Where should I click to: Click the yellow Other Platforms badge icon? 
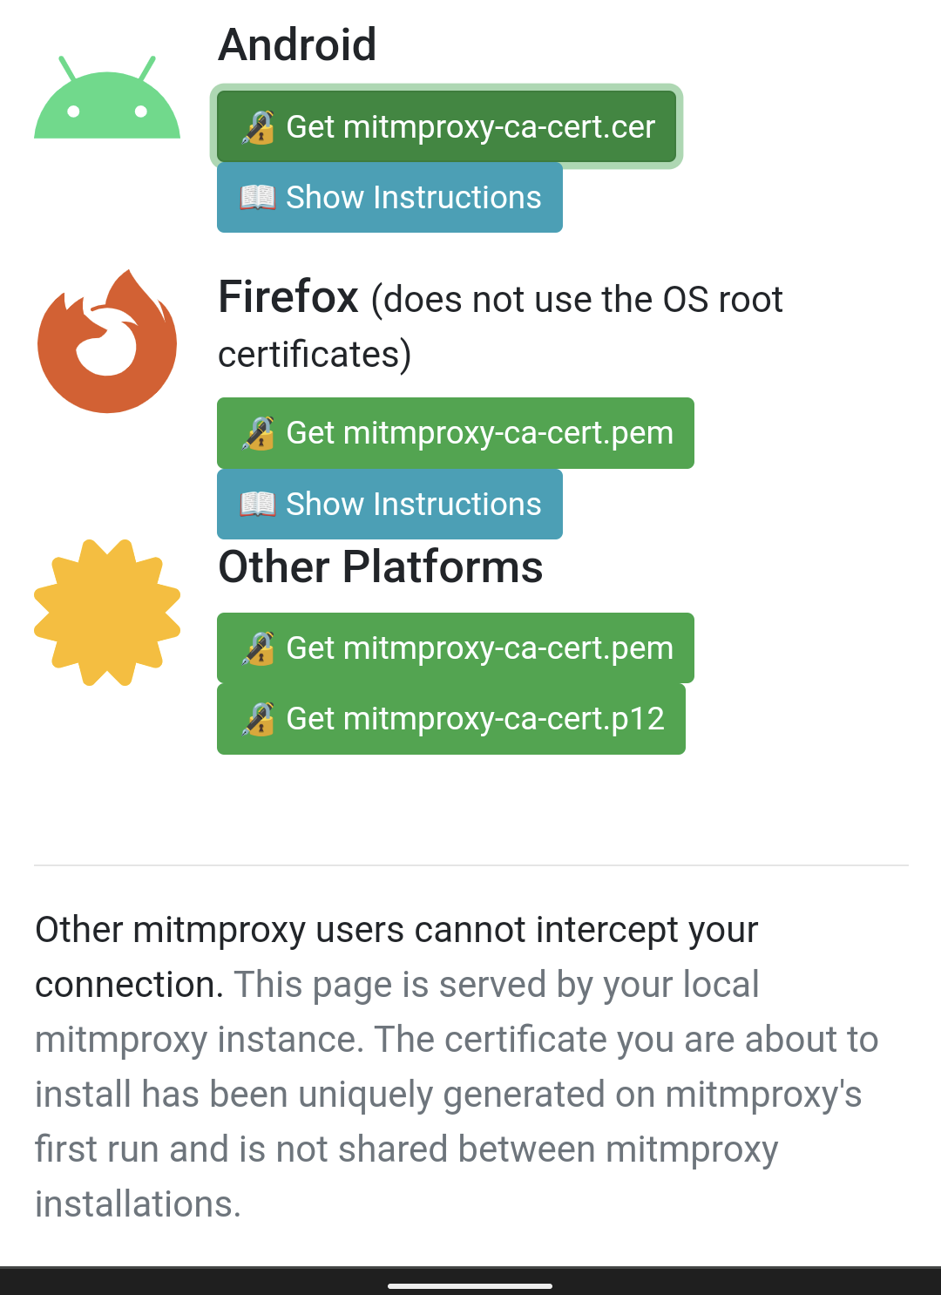(x=107, y=613)
